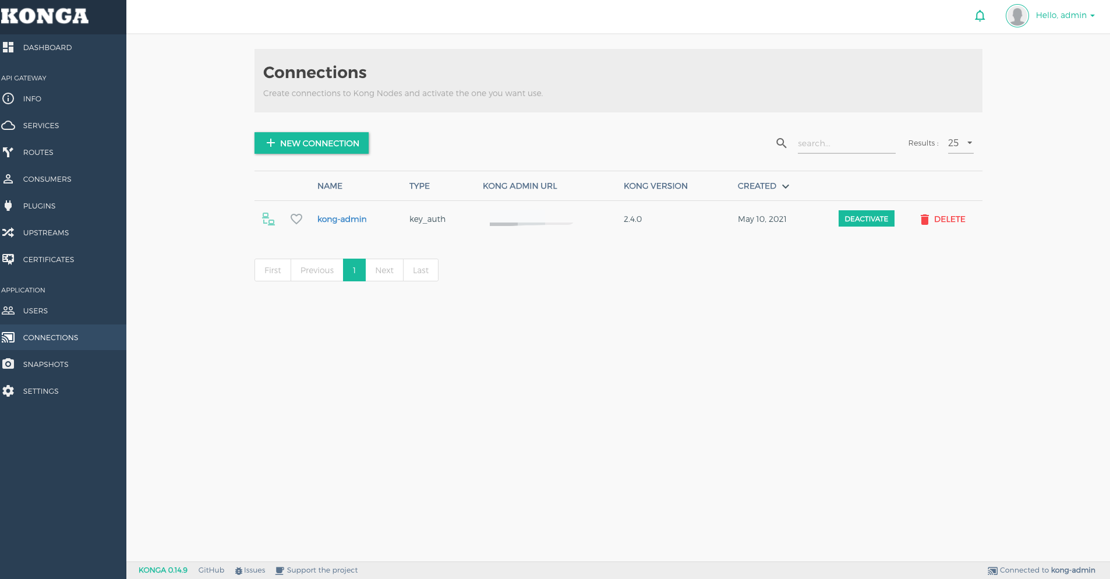The height and width of the screenshot is (579, 1110).
Task: Sort by Created column header
Action: point(757,186)
